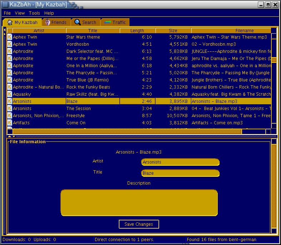Click the file icon beside Star Wars theme

pyautogui.click(x=10, y=37)
